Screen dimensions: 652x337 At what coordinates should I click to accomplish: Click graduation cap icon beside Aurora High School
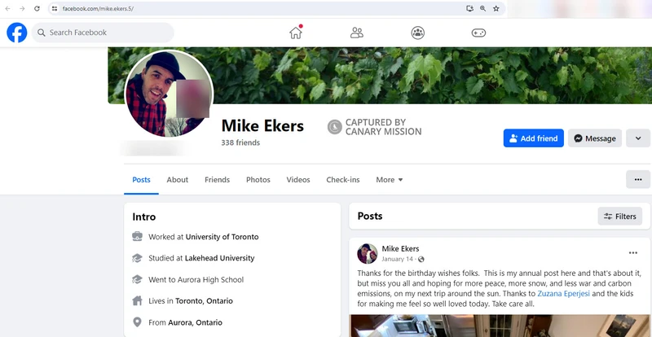137,280
